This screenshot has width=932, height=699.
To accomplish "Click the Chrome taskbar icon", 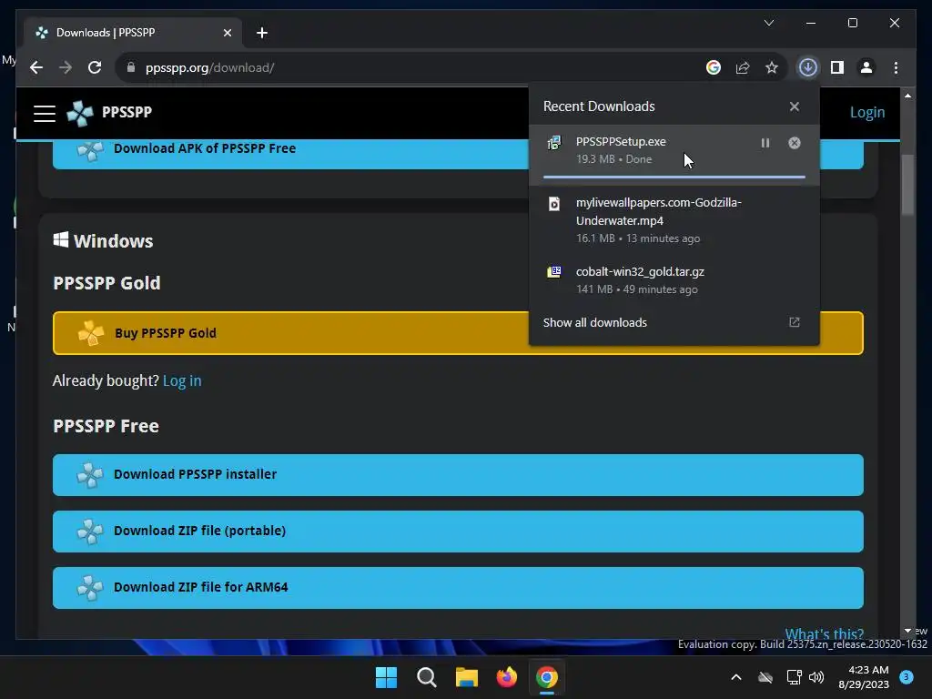I will 547,677.
